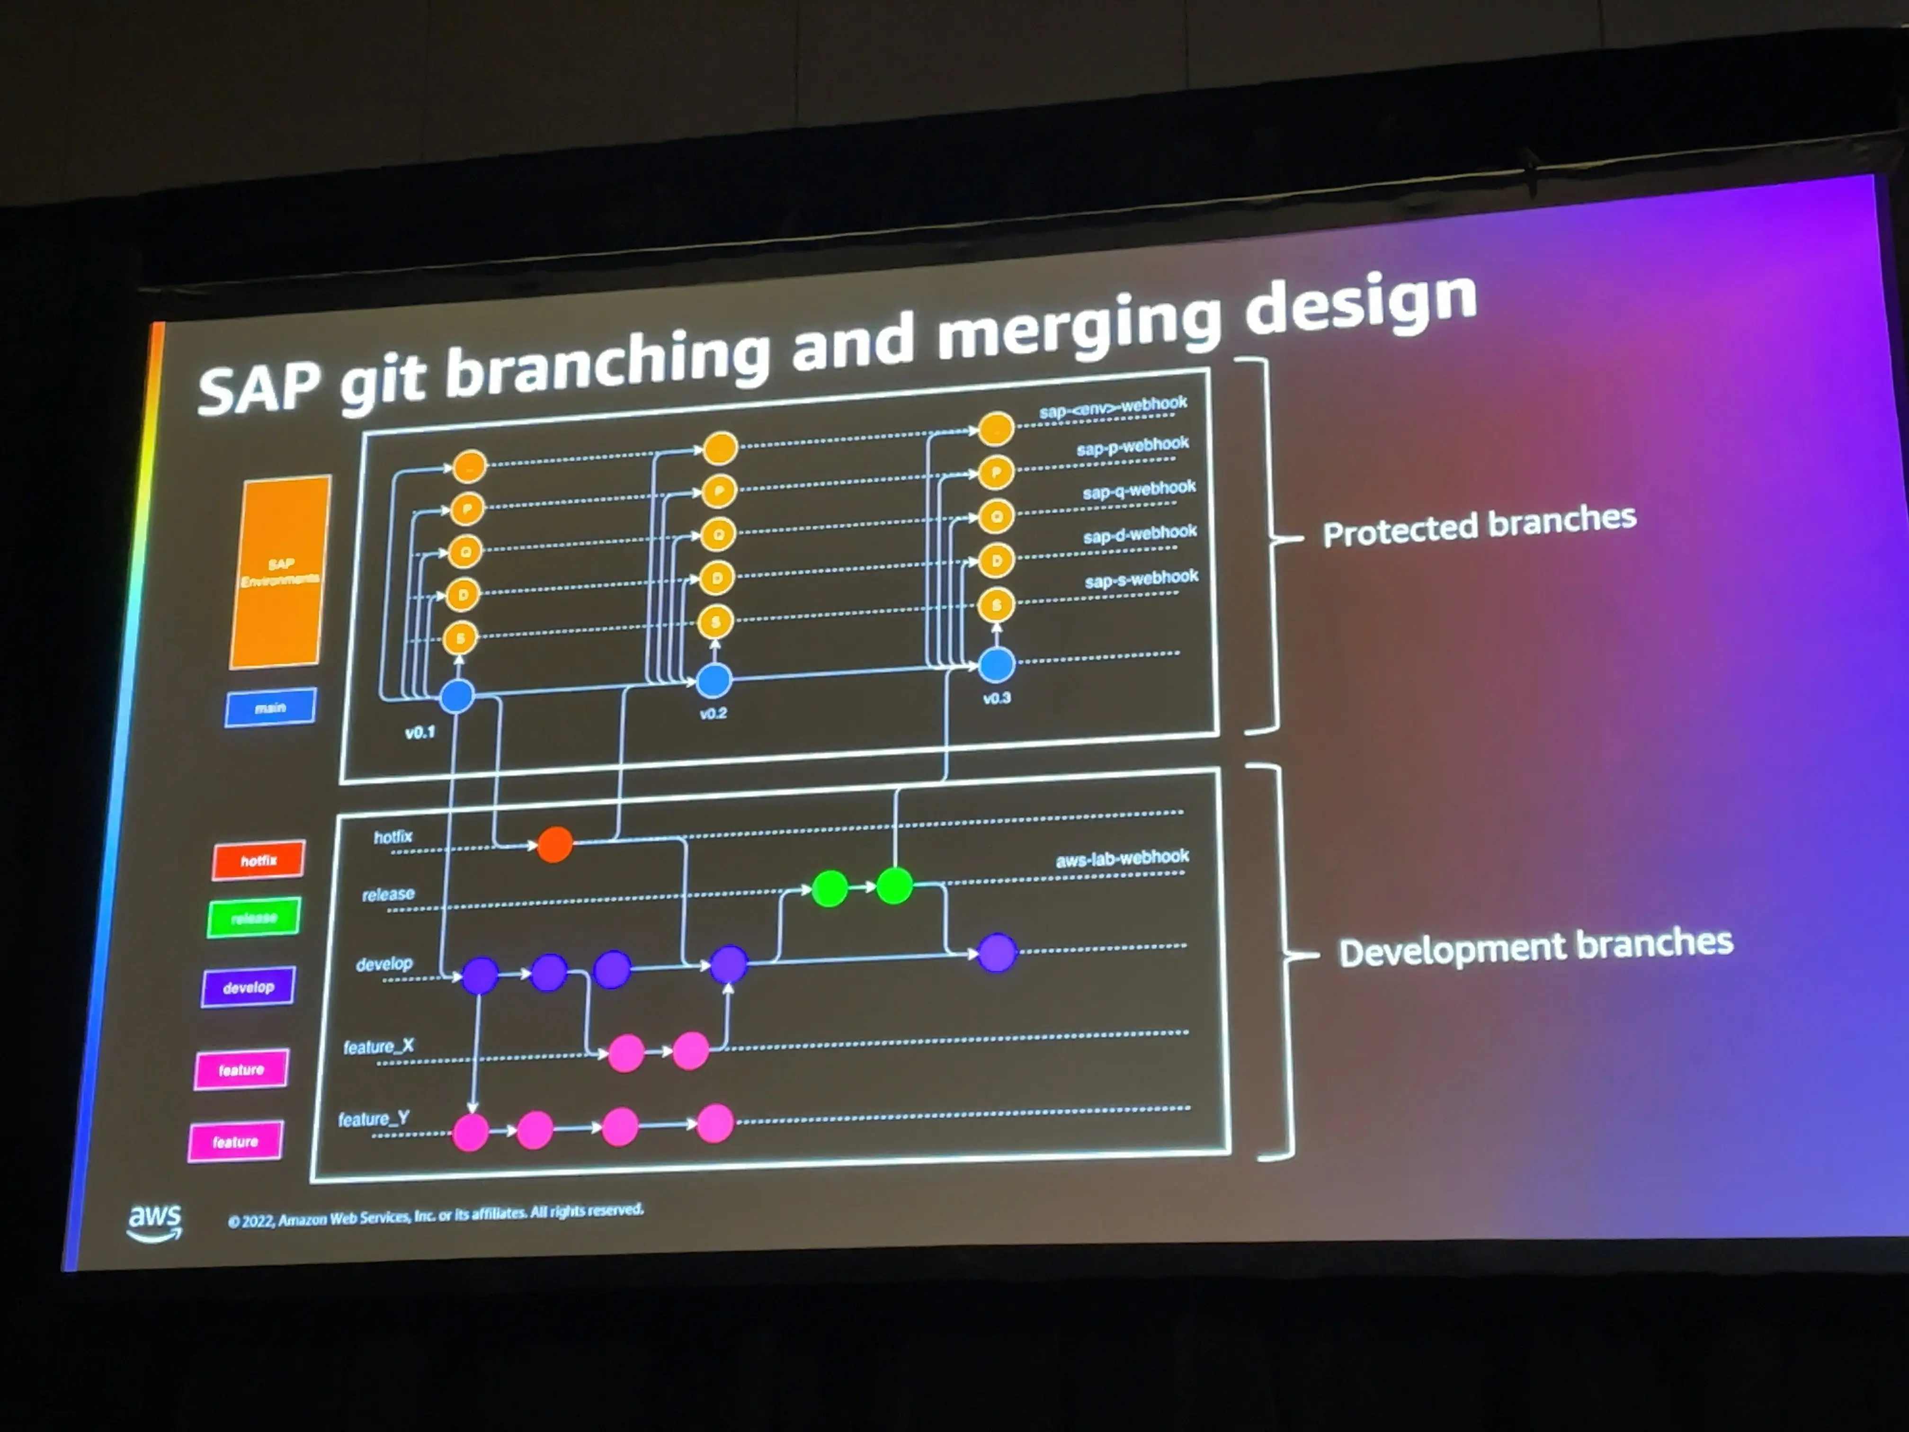
Task: Select the red hotfix legend box
Action: click(x=258, y=860)
